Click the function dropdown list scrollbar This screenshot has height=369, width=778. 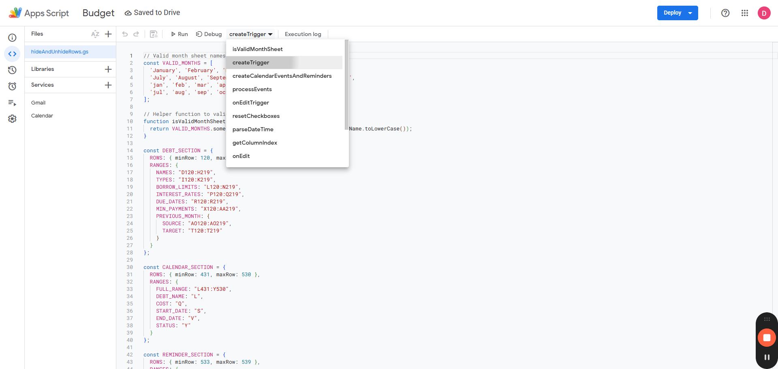[346, 85]
